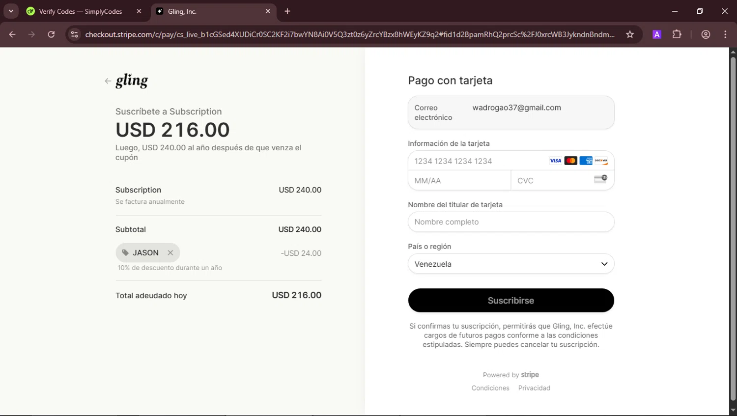Reload the page
Viewport: 737px width, 416px height.
[x=51, y=34]
